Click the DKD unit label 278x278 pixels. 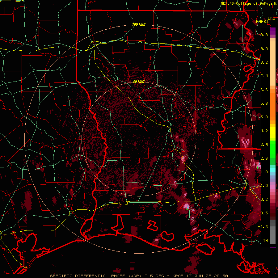pos(272,19)
